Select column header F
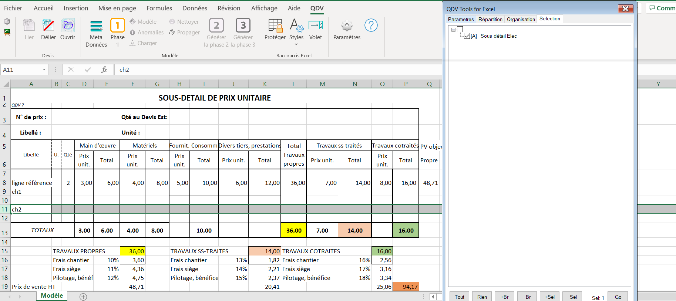Screen dimensions: 676x301 [x=133, y=84]
